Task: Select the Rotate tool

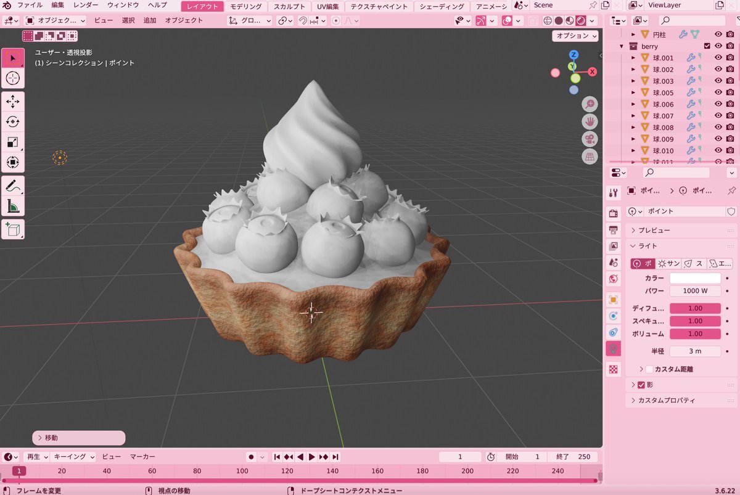Action: pyautogui.click(x=13, y=121)
